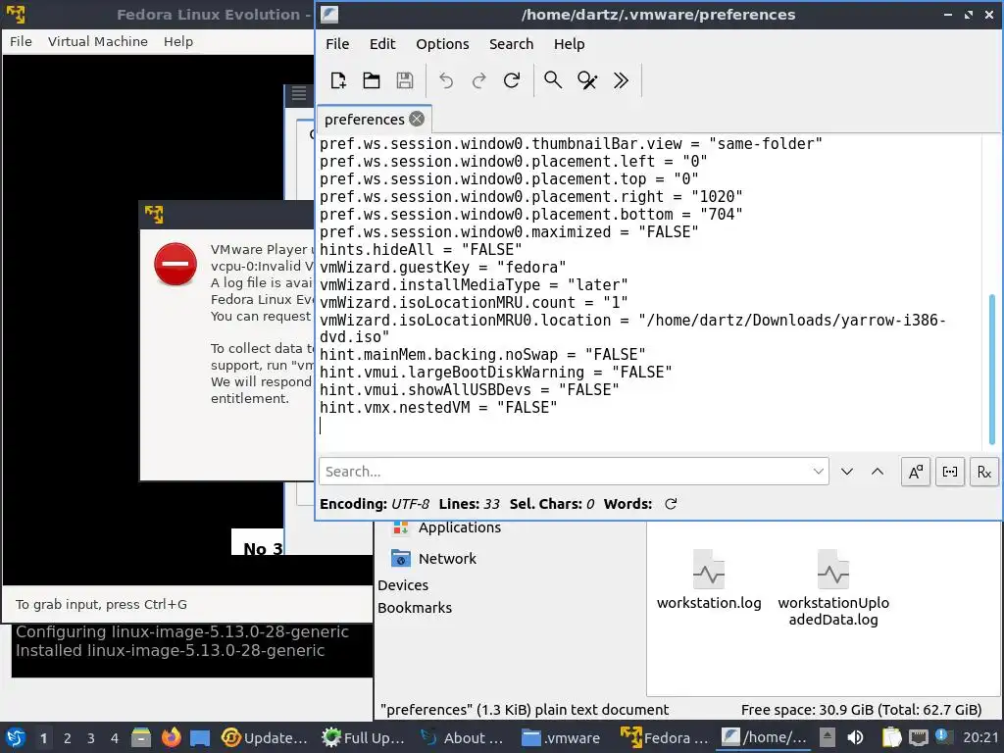
Task: Open the search history dropdown arrow
Action: (x=819, y=472)
